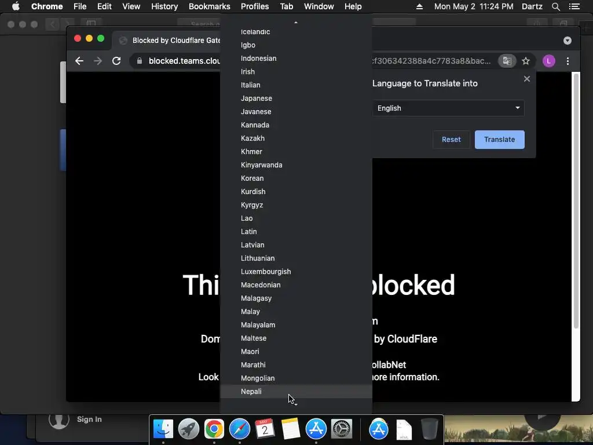Open the App Store icon beside Trash
Screen dimensions: 593x445
point(379,429)
